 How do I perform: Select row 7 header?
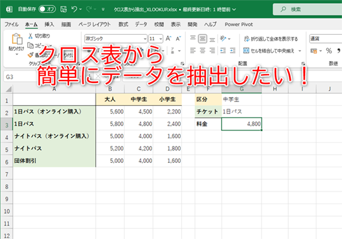tap(7, 174)
